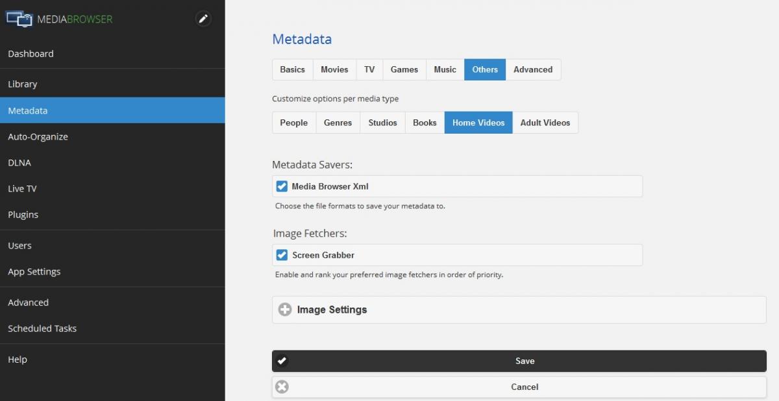The width and height of the screenshot is (779, 401).
Task: Click the X icon on Cancel bar
Action: (282, 387)
